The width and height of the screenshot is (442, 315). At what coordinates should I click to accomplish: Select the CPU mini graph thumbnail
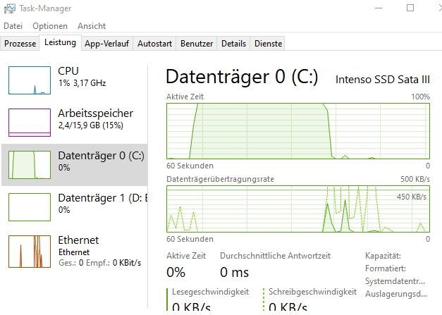pyautogui.click(x=29, y=80)
